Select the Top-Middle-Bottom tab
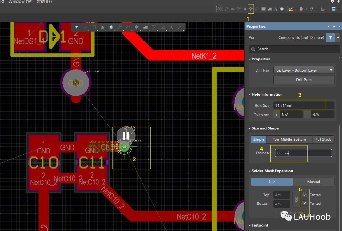342x231 pixels. pos(289,140)
